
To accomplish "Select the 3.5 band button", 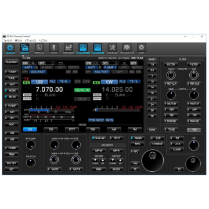I will [x=152, y=70].
